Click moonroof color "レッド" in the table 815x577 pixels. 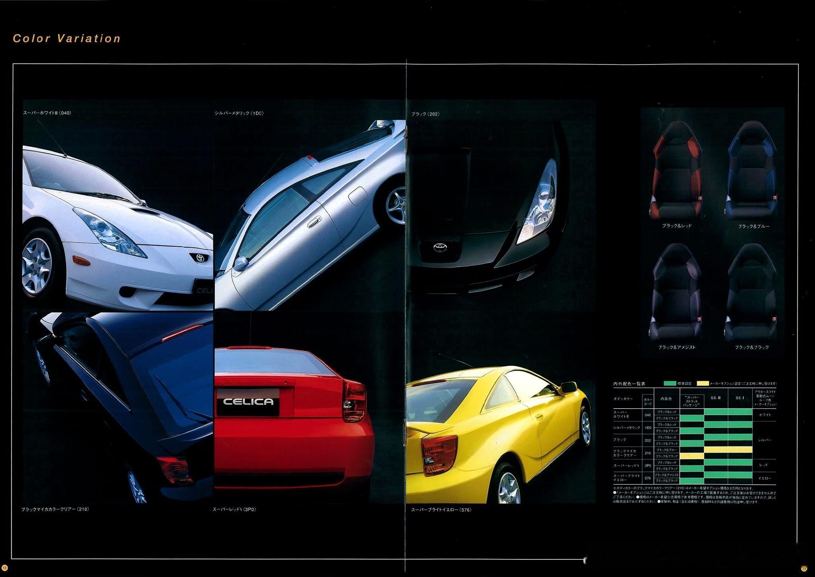point(764,465)
